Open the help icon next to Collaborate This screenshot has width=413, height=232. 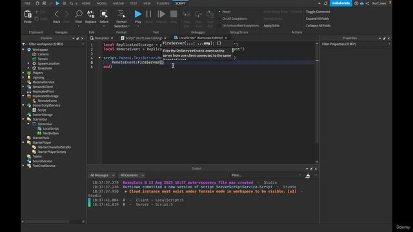(x=356, y=3)
